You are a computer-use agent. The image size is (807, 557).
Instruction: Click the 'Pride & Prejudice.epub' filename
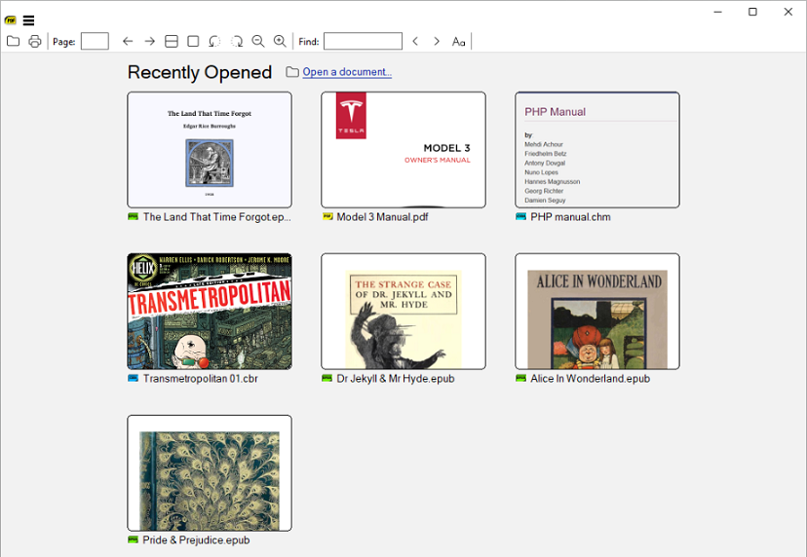click(196, 540)
